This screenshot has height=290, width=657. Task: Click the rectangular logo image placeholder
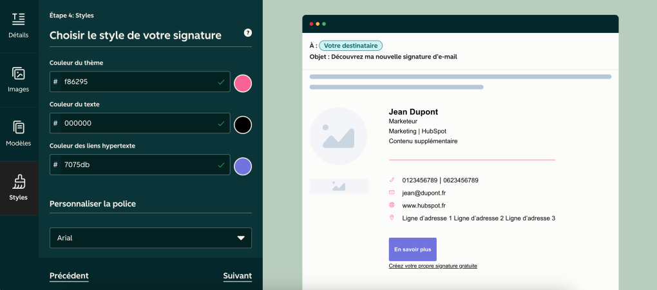tap(339, 186)
